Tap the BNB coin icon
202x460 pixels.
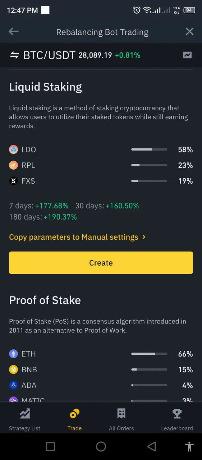pyautogui.click(x=13, y=370)
